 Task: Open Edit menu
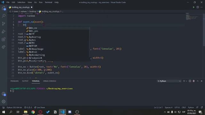pos(13,2)
